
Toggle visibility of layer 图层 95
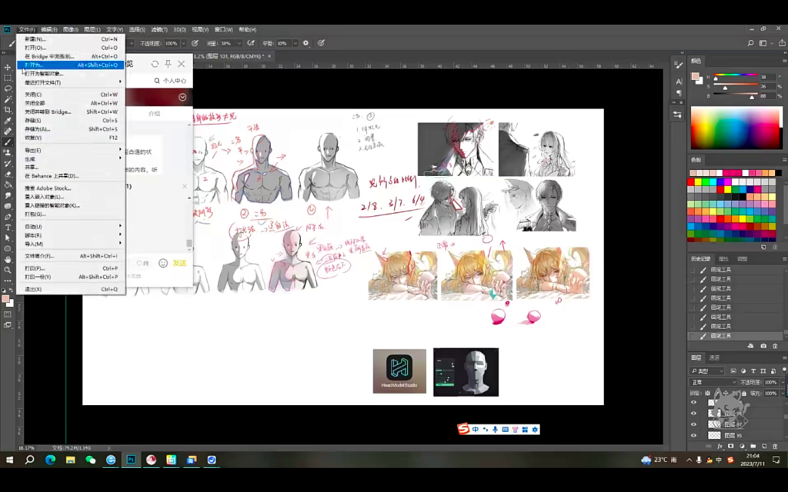[693, 435]
